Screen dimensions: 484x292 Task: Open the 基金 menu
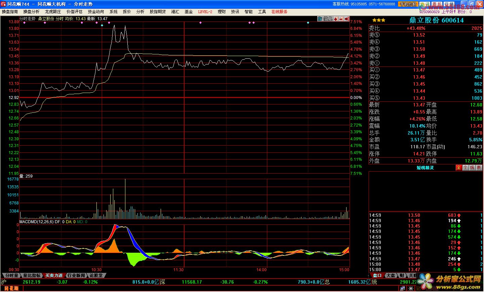point(189,12)
